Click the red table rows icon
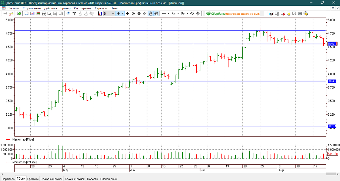The image size is (340, 181). pos(38,13)
